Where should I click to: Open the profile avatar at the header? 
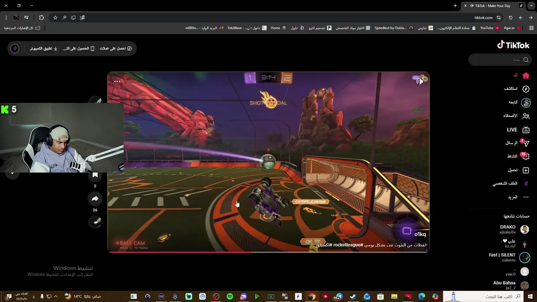15,49
